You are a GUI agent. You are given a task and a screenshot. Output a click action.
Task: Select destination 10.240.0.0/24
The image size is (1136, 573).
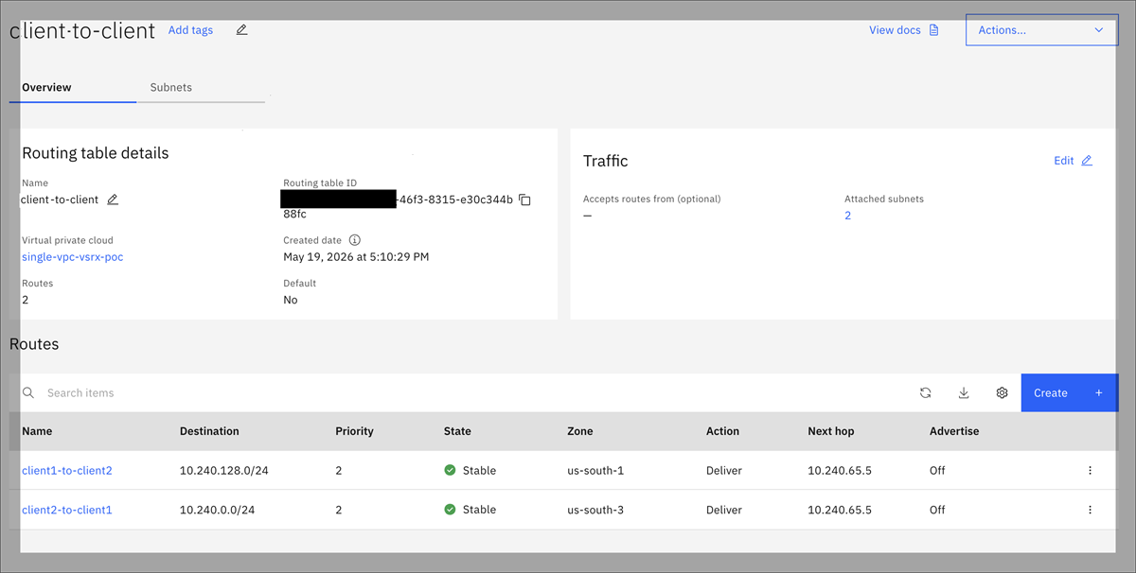[217, 510]
